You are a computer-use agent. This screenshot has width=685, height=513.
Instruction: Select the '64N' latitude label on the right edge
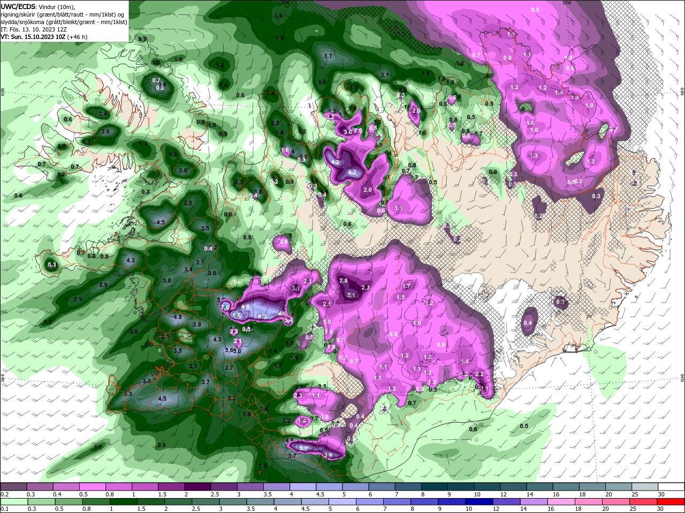[x=682, y=377]
